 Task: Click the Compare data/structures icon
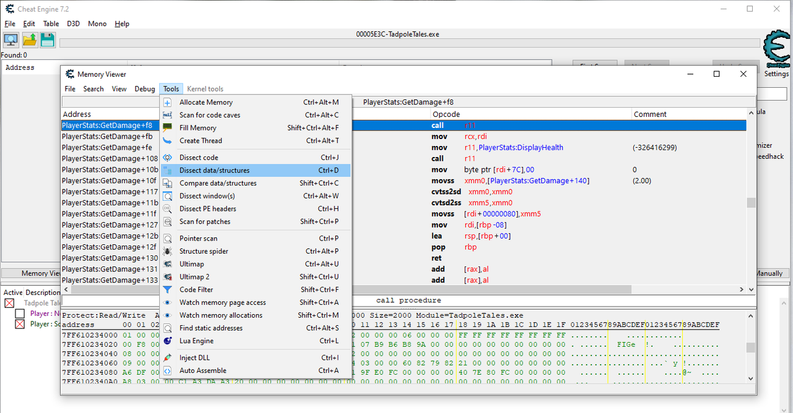point(167,184)
